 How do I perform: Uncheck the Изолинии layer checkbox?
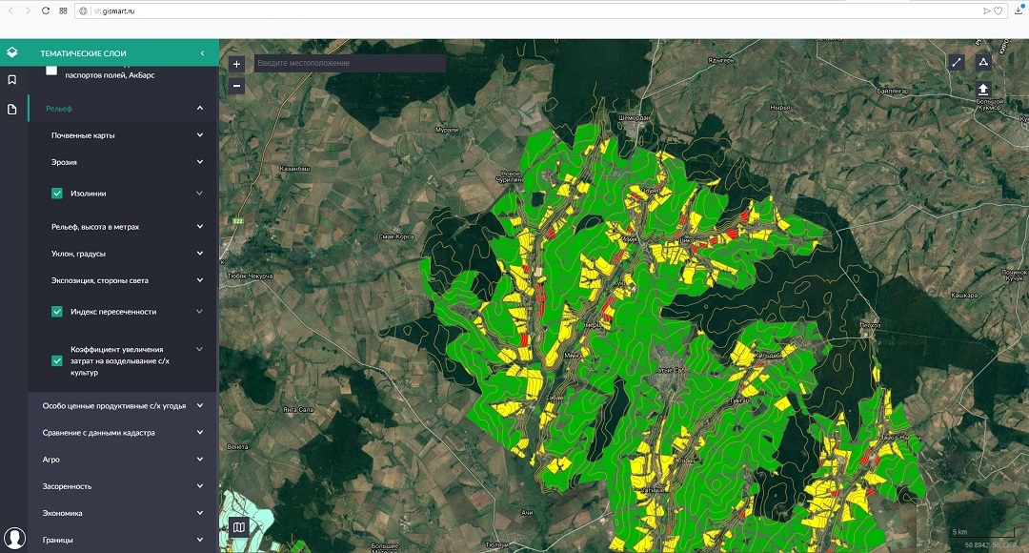[57, 194]
